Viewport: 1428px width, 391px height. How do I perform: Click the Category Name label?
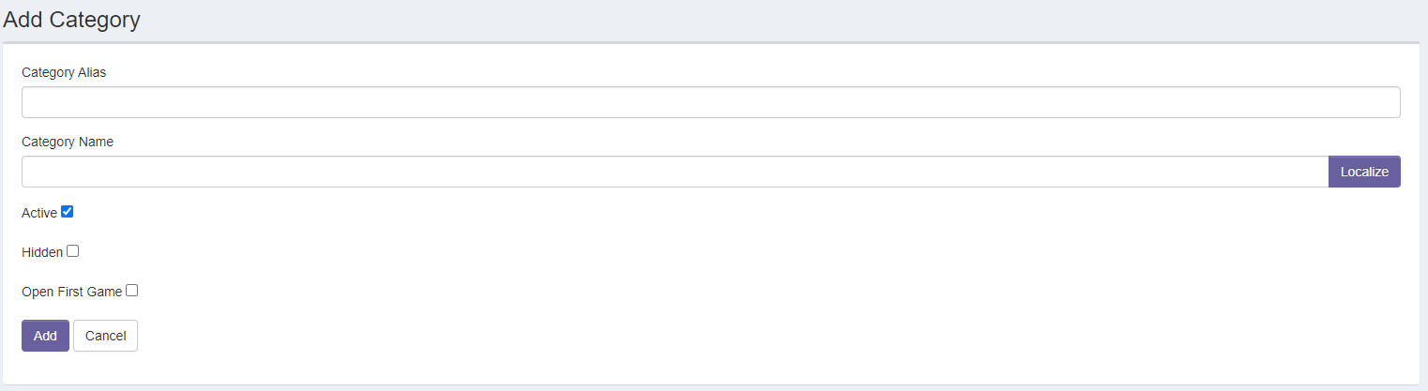tap(68, 142)
